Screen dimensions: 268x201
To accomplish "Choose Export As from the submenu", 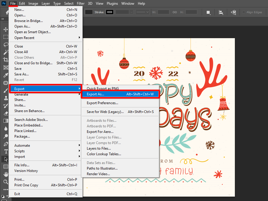I will point(120,94).
